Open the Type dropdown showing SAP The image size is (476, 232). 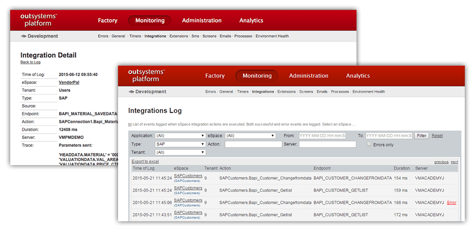[180, 144]
